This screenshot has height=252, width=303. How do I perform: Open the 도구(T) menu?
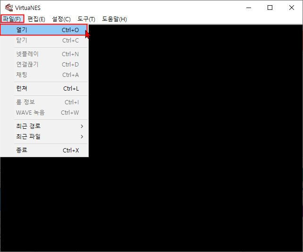(86, 19)
